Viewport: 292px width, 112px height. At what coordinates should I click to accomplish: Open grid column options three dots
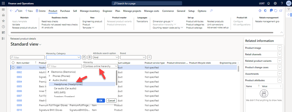click(x=238, y=63)
